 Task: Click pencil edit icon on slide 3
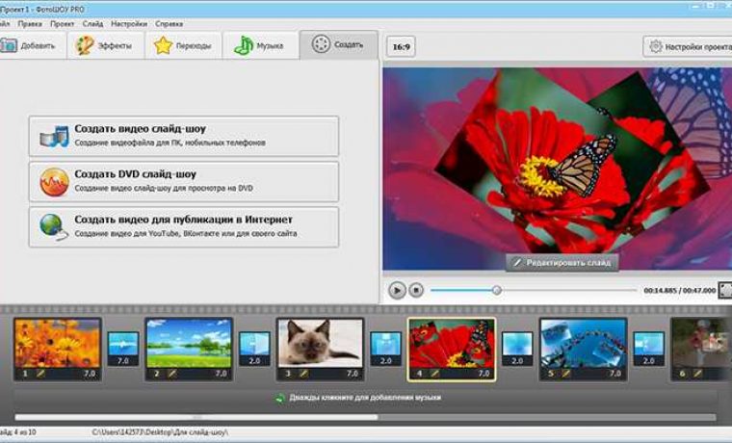point(304,374)
